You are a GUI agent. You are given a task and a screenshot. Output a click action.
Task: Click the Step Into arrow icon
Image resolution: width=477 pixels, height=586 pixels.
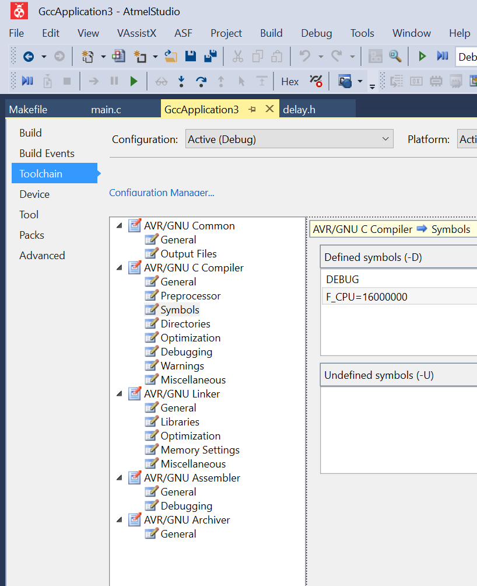pos(181,81)
